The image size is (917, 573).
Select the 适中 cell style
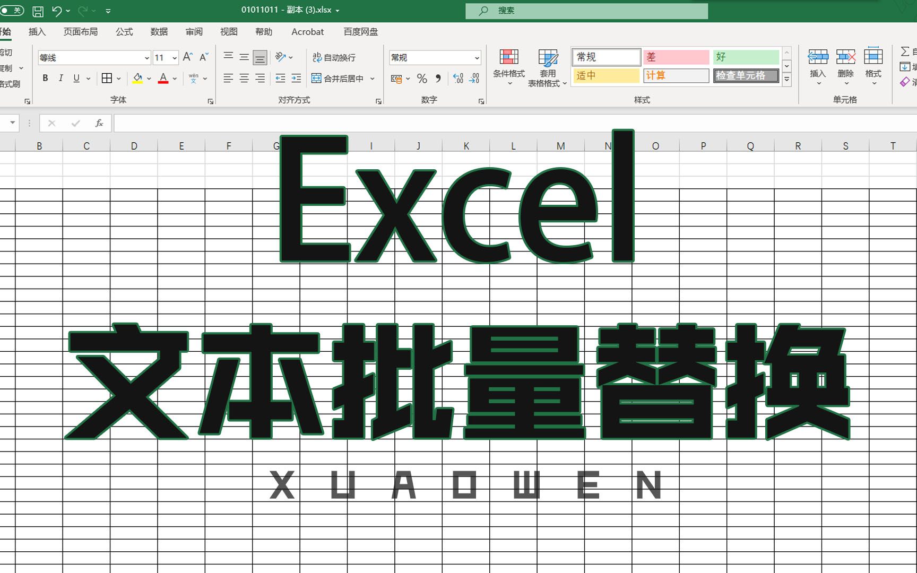click(606, 76)
